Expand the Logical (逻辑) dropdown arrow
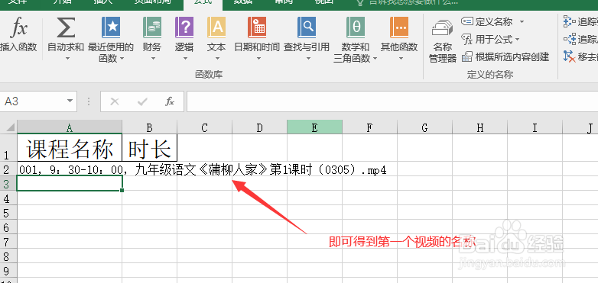This screenshot has width=598, height=283. tap(185, 59)
